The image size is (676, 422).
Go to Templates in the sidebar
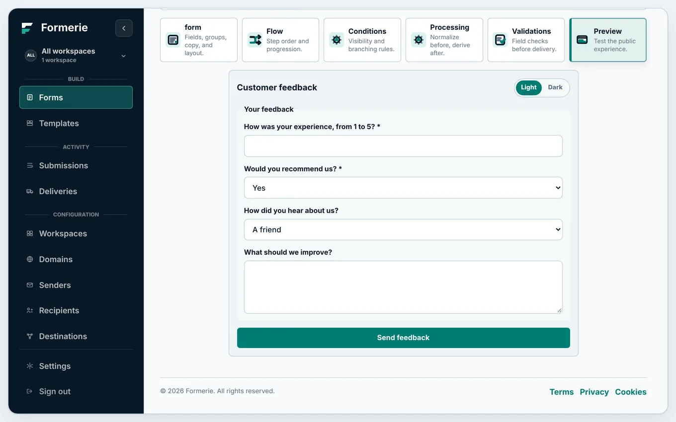pos(76,123)
